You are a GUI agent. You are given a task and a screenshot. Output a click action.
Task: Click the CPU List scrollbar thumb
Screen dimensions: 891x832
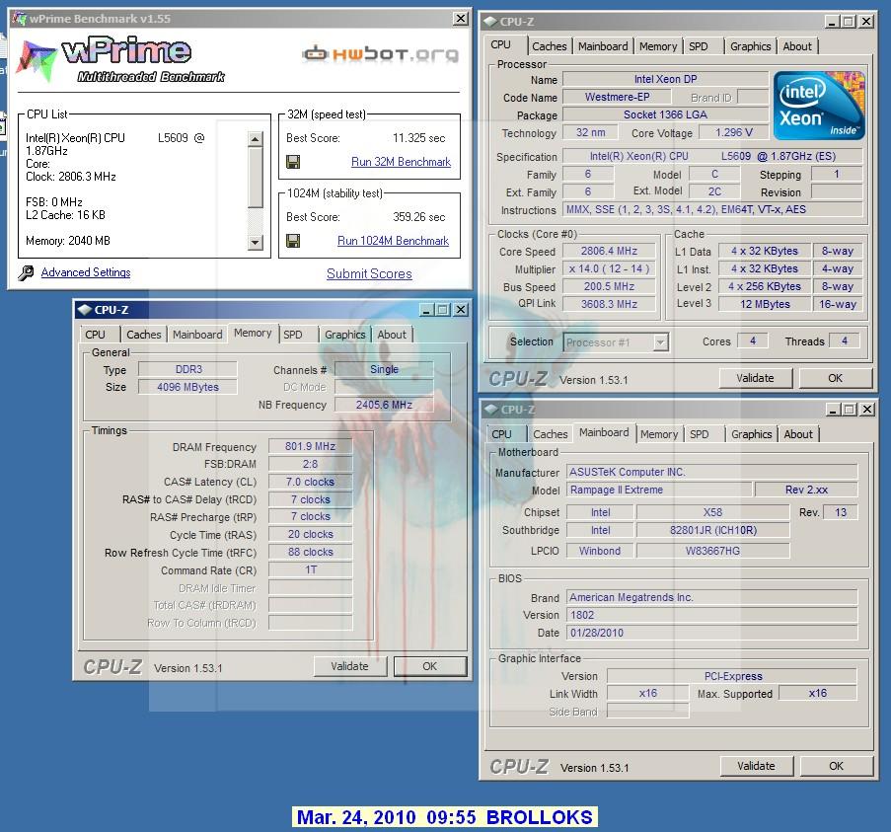click(x=256, y=178)
